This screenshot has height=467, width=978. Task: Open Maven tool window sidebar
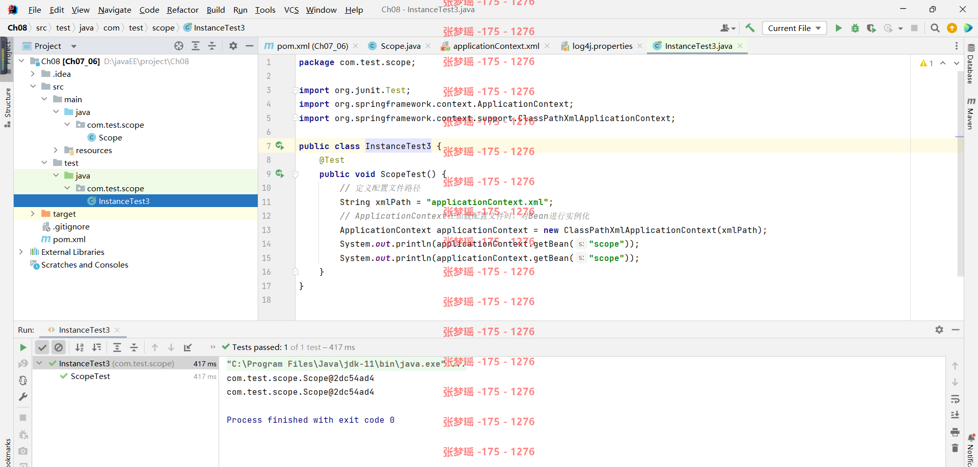pyautogui.click(x=971, y=113)
